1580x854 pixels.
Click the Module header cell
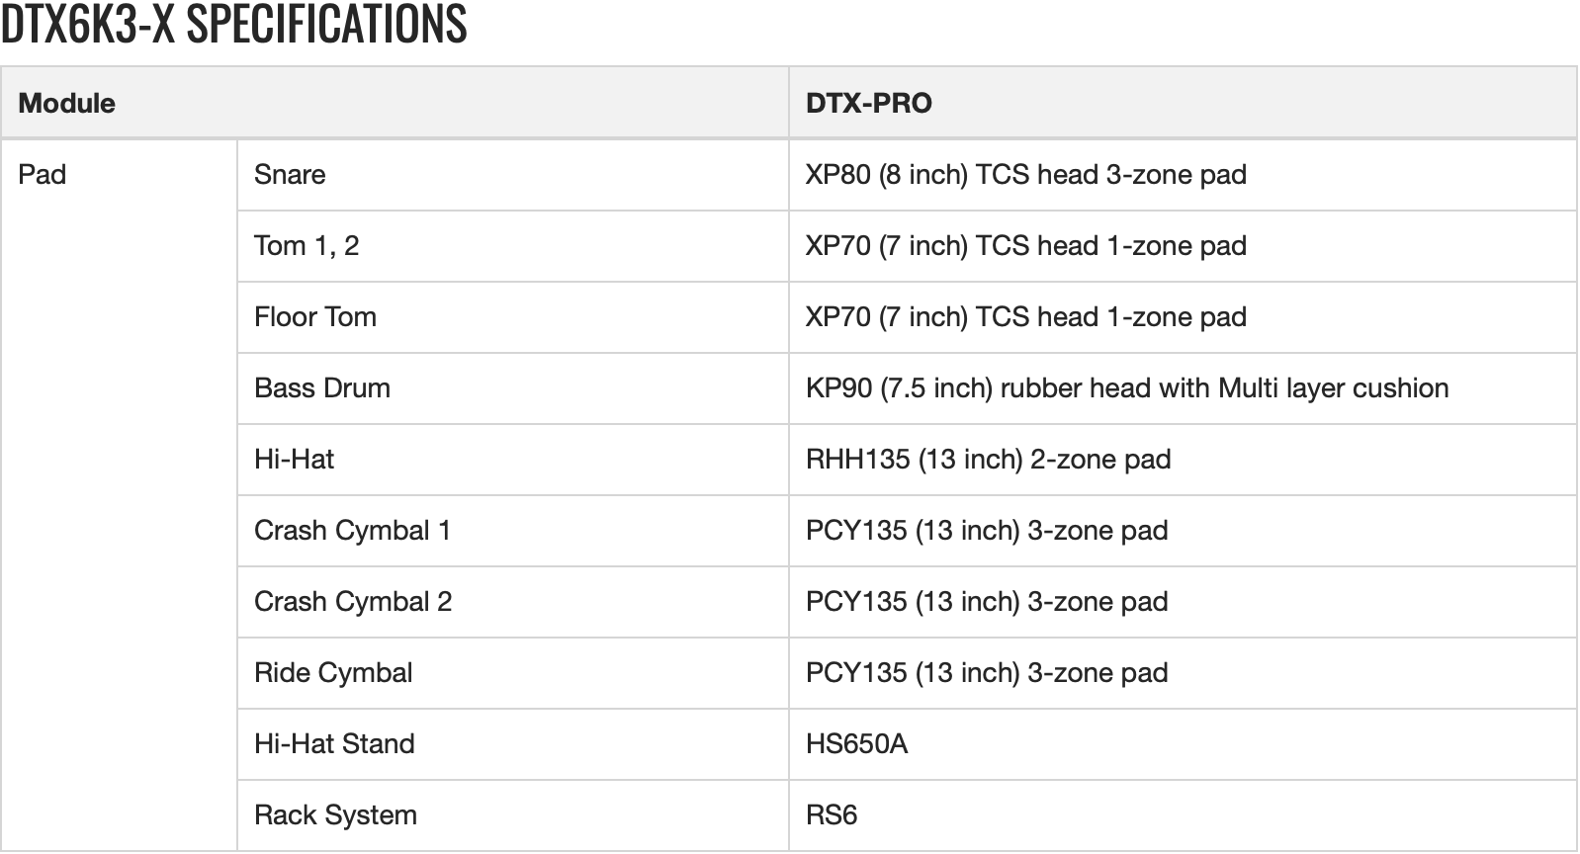[x=67, y=104]
